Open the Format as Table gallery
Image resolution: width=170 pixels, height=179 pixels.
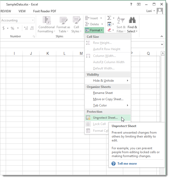[63, 25]
